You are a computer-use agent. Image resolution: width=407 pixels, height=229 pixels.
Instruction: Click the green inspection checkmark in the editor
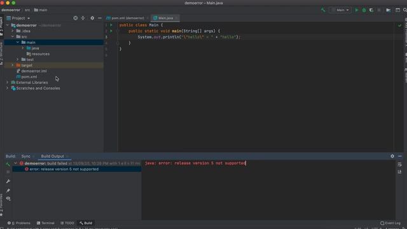pyautogui.click(x=399, y=25)
